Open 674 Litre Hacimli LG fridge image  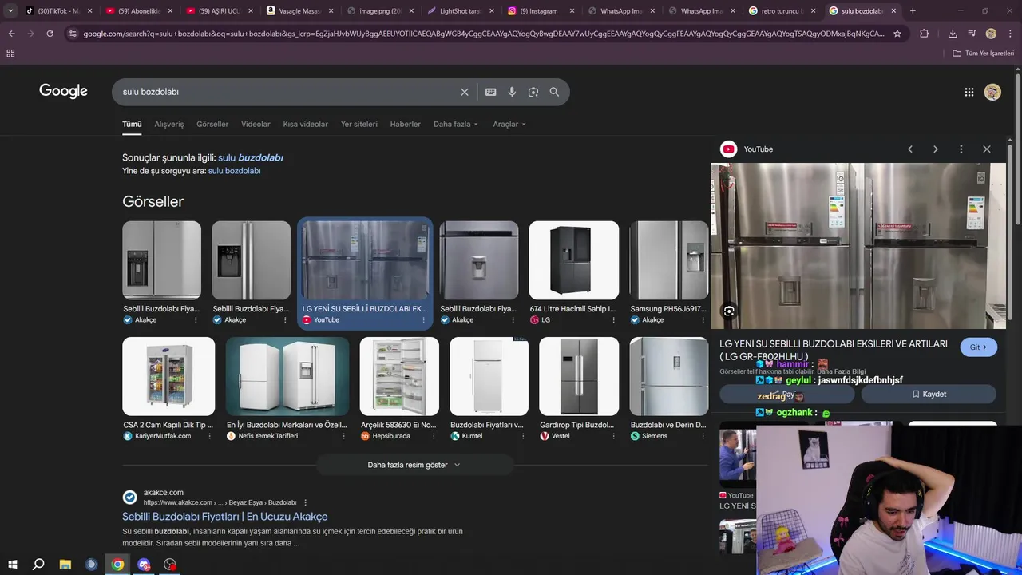click(574, 260)
